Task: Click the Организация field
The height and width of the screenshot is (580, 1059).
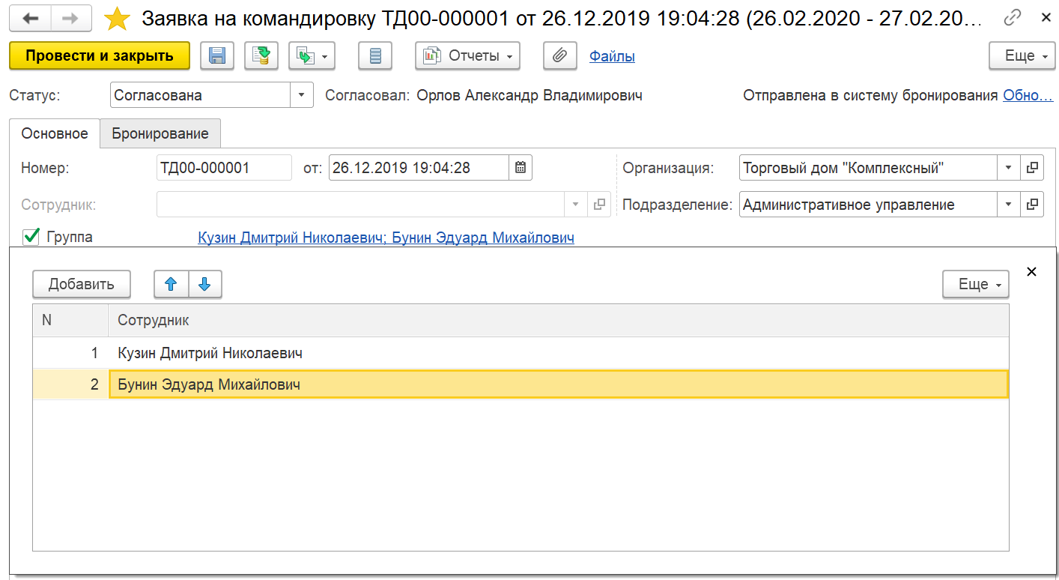Action: 868,168
